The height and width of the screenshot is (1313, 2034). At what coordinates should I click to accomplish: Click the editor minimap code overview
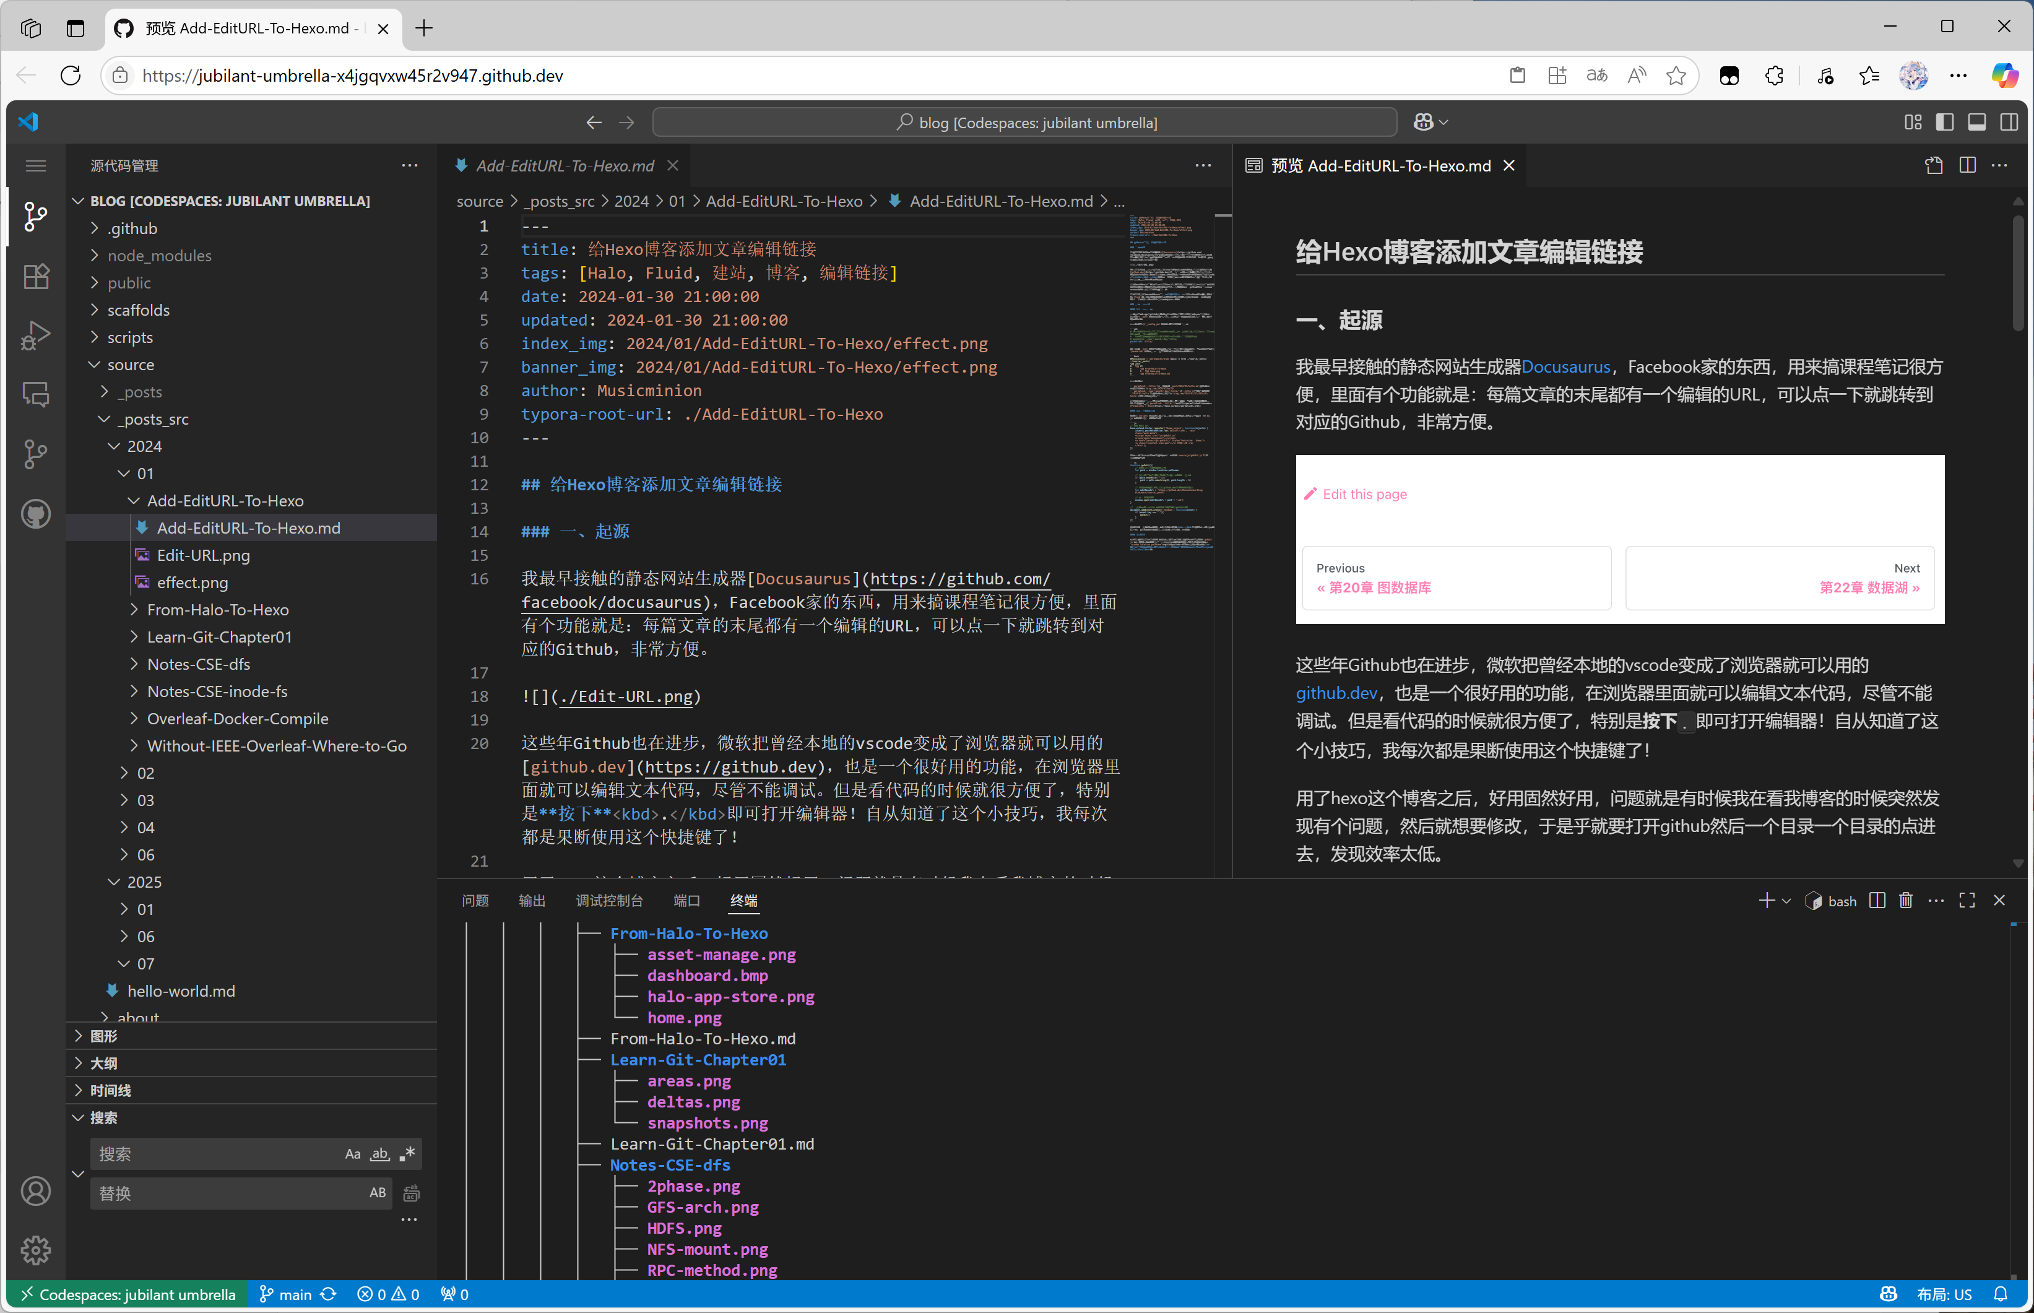[x=1172, y=384]
